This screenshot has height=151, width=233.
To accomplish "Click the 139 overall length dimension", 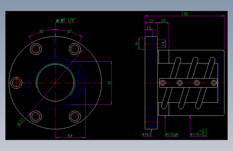I will pos(184,14).
